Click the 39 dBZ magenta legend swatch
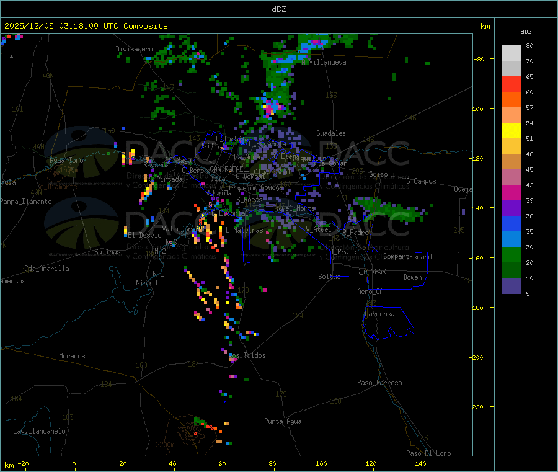 click(x=511, y=192)
